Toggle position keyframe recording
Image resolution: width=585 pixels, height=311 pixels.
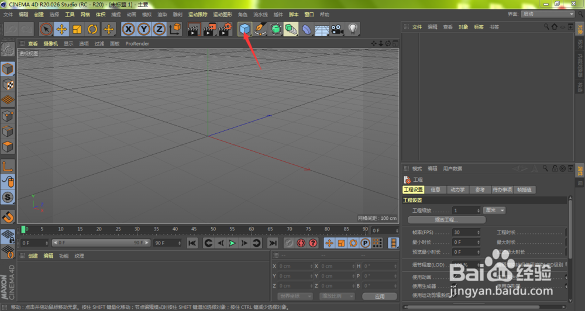point(329,243)
